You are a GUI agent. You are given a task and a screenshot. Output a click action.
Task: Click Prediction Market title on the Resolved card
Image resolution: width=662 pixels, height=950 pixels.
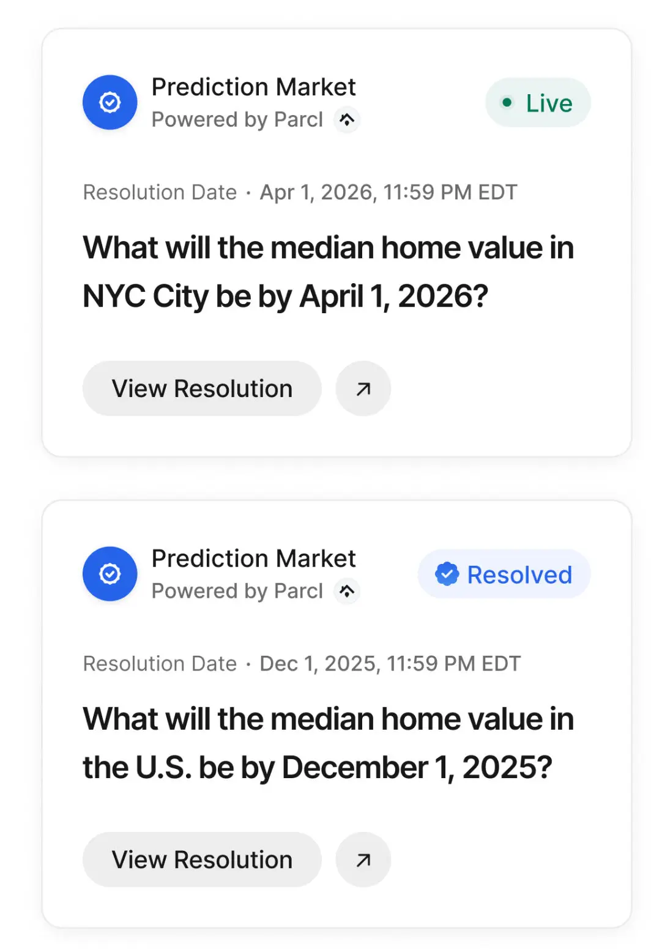253,558
